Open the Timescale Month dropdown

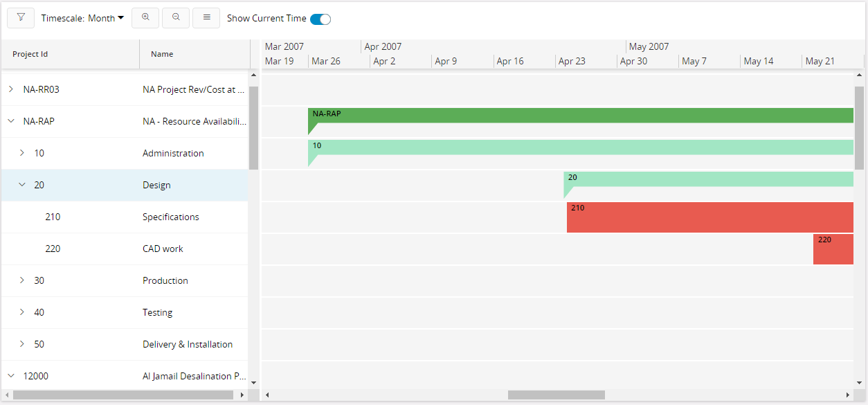[x=82, y=19]
